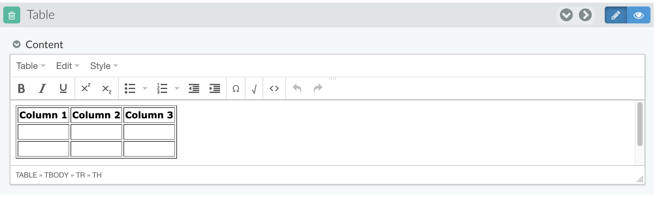Delete the Table block with trash icon
The width and height of the screenshot is (657, 197).
click(12, 15)
